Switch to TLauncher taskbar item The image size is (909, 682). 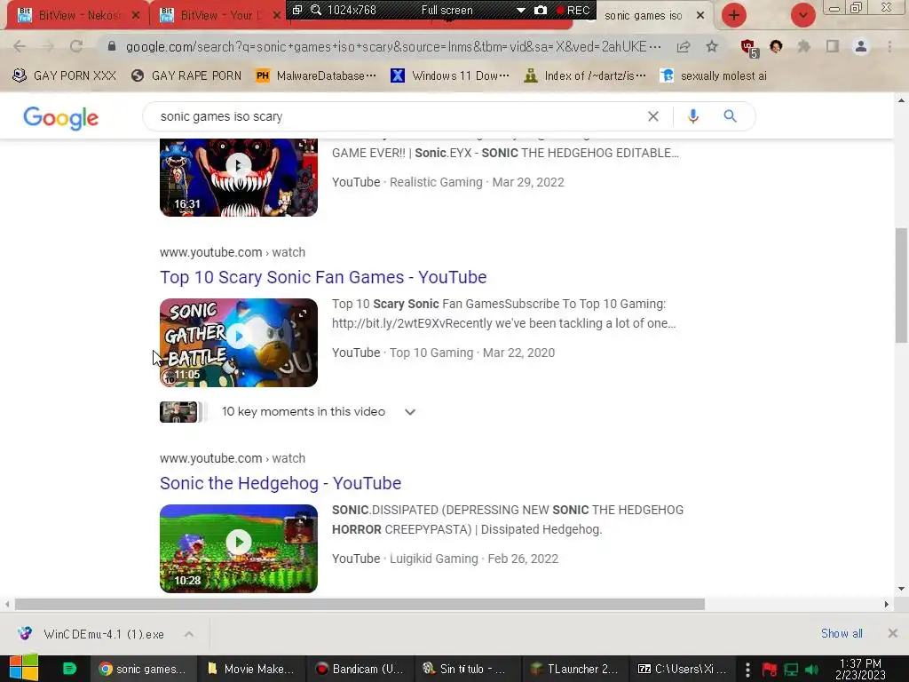pyautogui.click(x=573, y=669)
